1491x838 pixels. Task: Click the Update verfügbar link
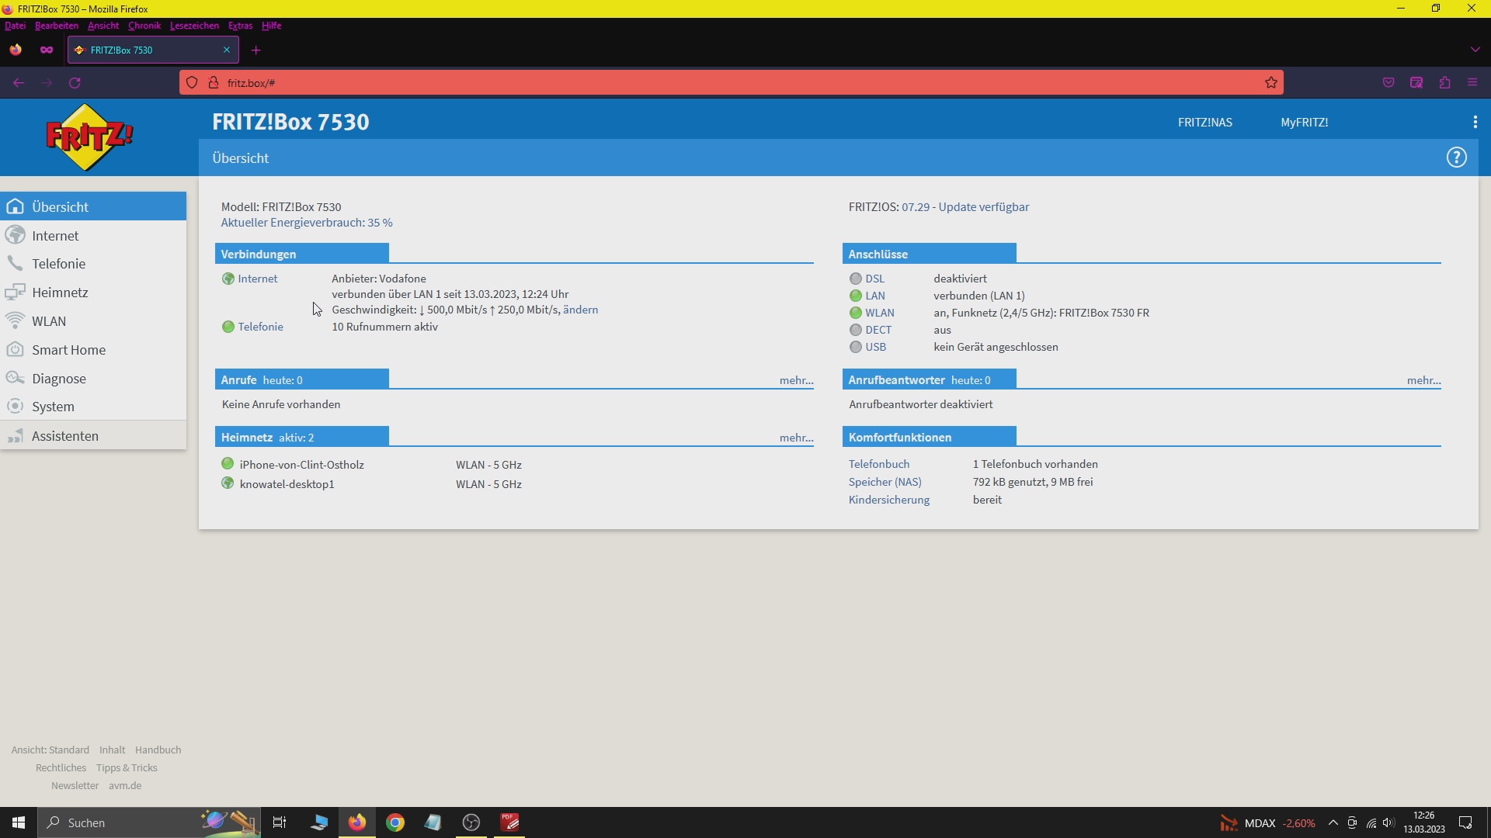coord(983,207)
